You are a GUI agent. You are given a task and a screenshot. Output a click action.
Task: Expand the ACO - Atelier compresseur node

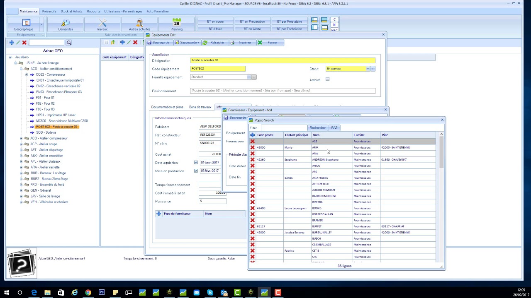coord(21,138)
